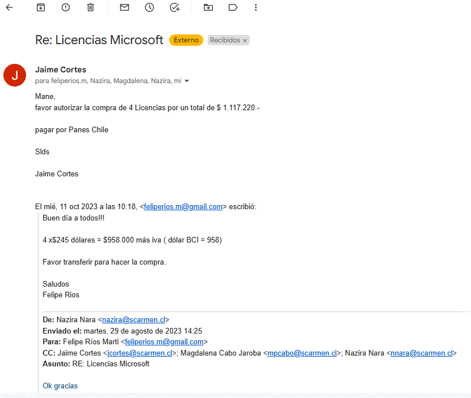Remove the Recibidos label with its x

click(x=245, y=41)
